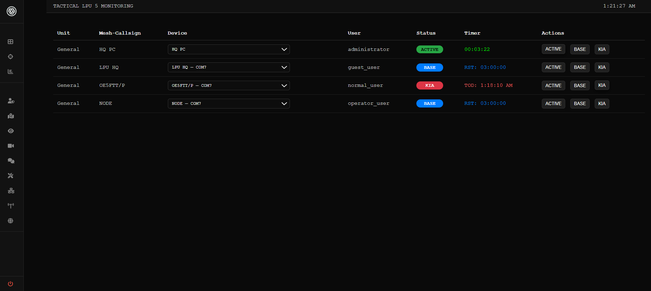Open the OE5FTT/P — COM7 device dropdown
Viewport: 651px width, 291px height.
click(x=229, y=85)
